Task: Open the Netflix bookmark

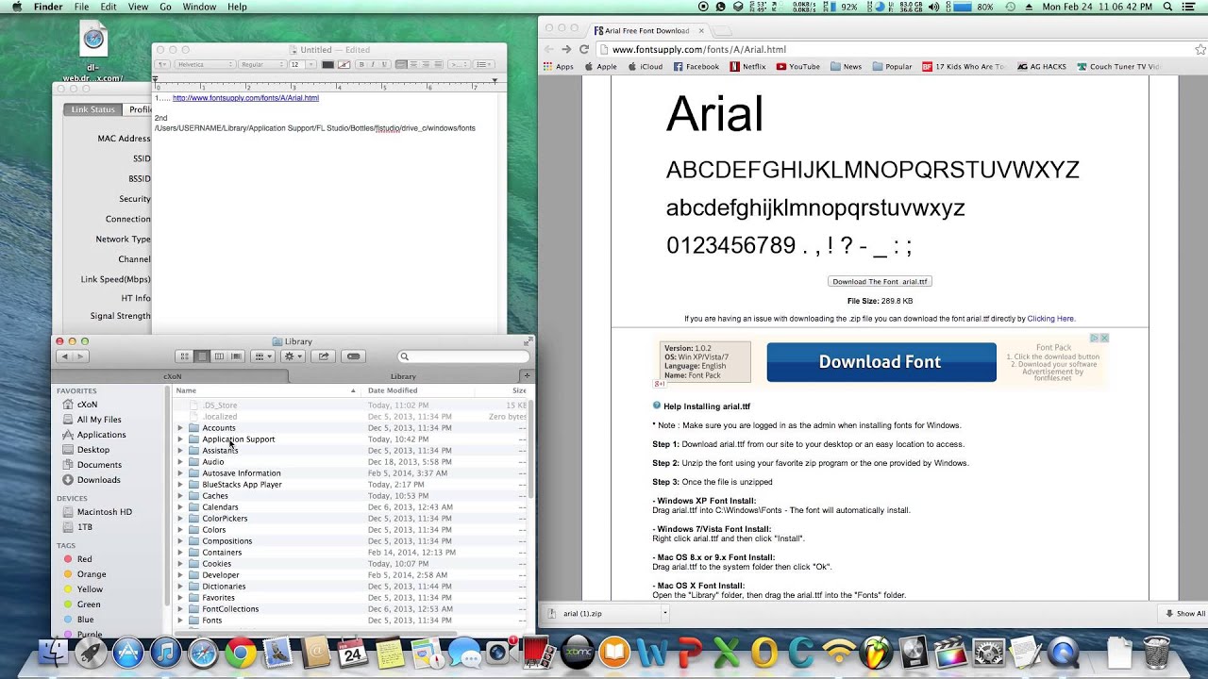Action: coord(747,67)
